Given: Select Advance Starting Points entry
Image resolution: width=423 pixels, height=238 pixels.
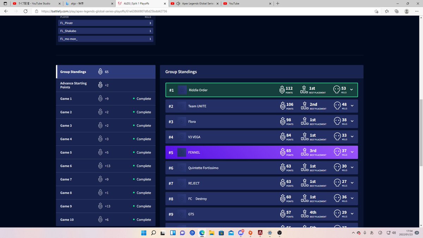Looking at the screenshot, I should 106,85.
